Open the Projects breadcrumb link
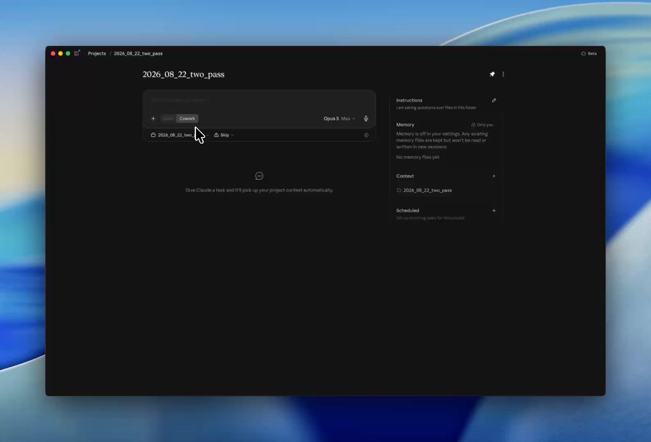 point(97,54)
